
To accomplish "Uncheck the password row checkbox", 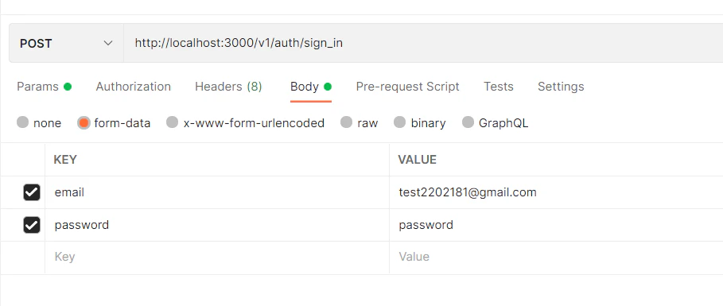I will point(32,225).
